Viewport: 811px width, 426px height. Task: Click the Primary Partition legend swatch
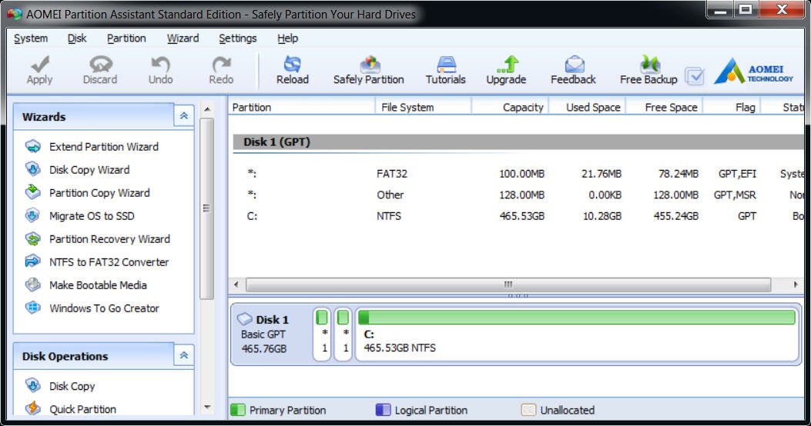click(238, 410)
